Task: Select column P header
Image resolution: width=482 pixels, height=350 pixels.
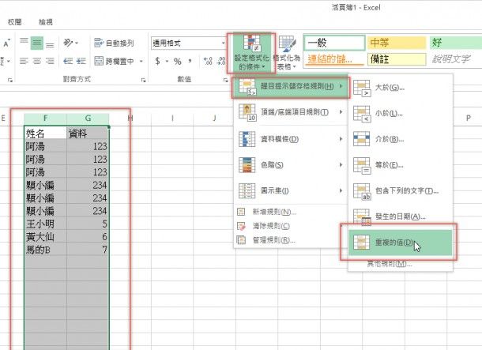Action: click(x=468, y=119)
